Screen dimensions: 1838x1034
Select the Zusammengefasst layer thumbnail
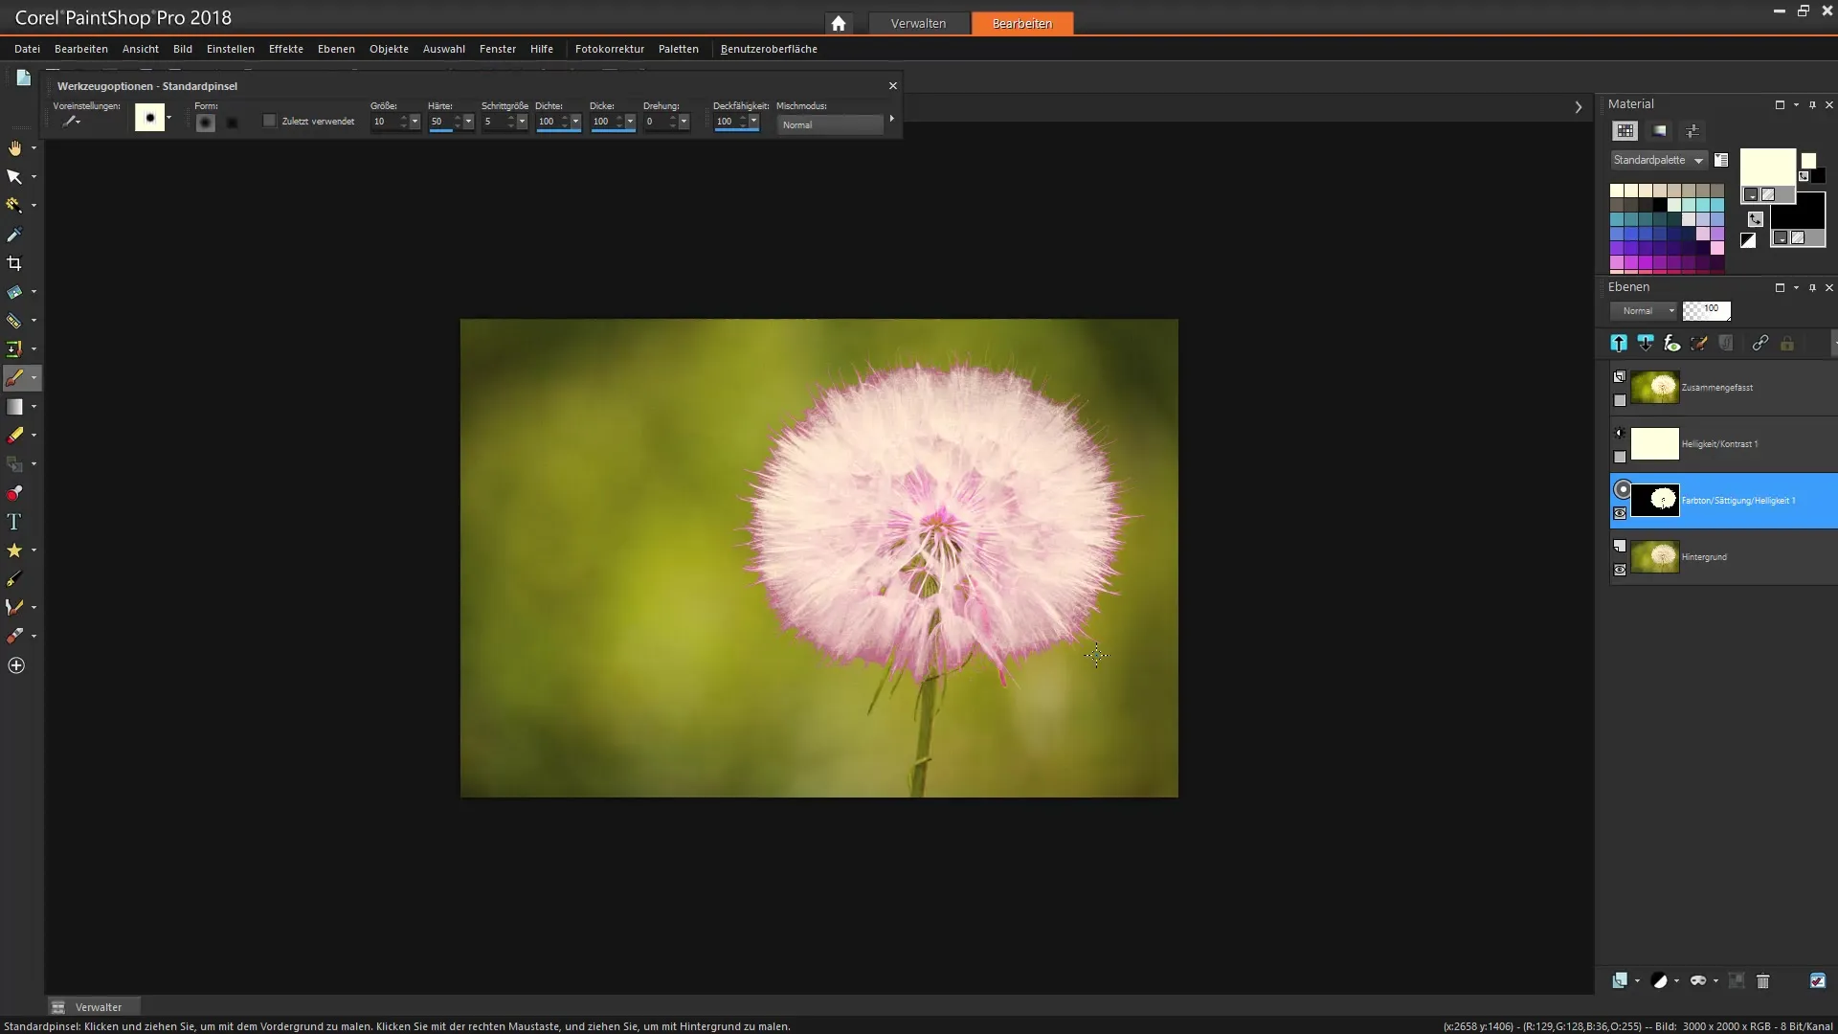[1655, 387]
